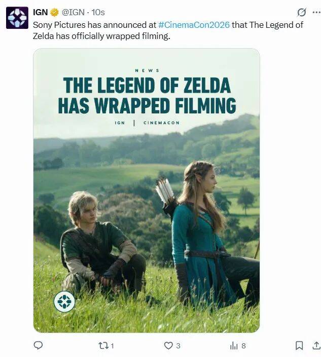Open the @IGN handle link

click(73, 12)
